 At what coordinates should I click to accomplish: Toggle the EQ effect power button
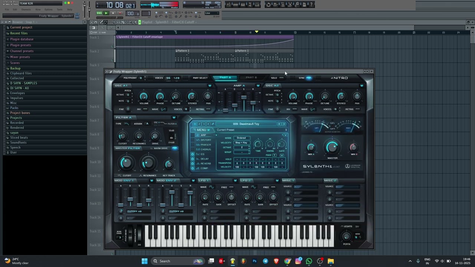pos(193,154)
